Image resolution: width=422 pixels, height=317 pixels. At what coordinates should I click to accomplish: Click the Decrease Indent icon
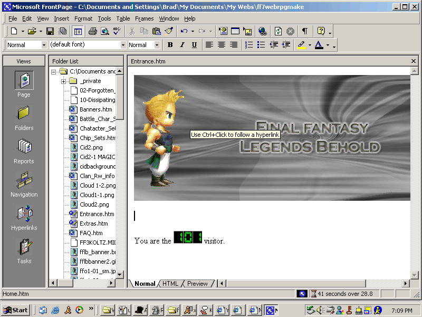point(274,45)
